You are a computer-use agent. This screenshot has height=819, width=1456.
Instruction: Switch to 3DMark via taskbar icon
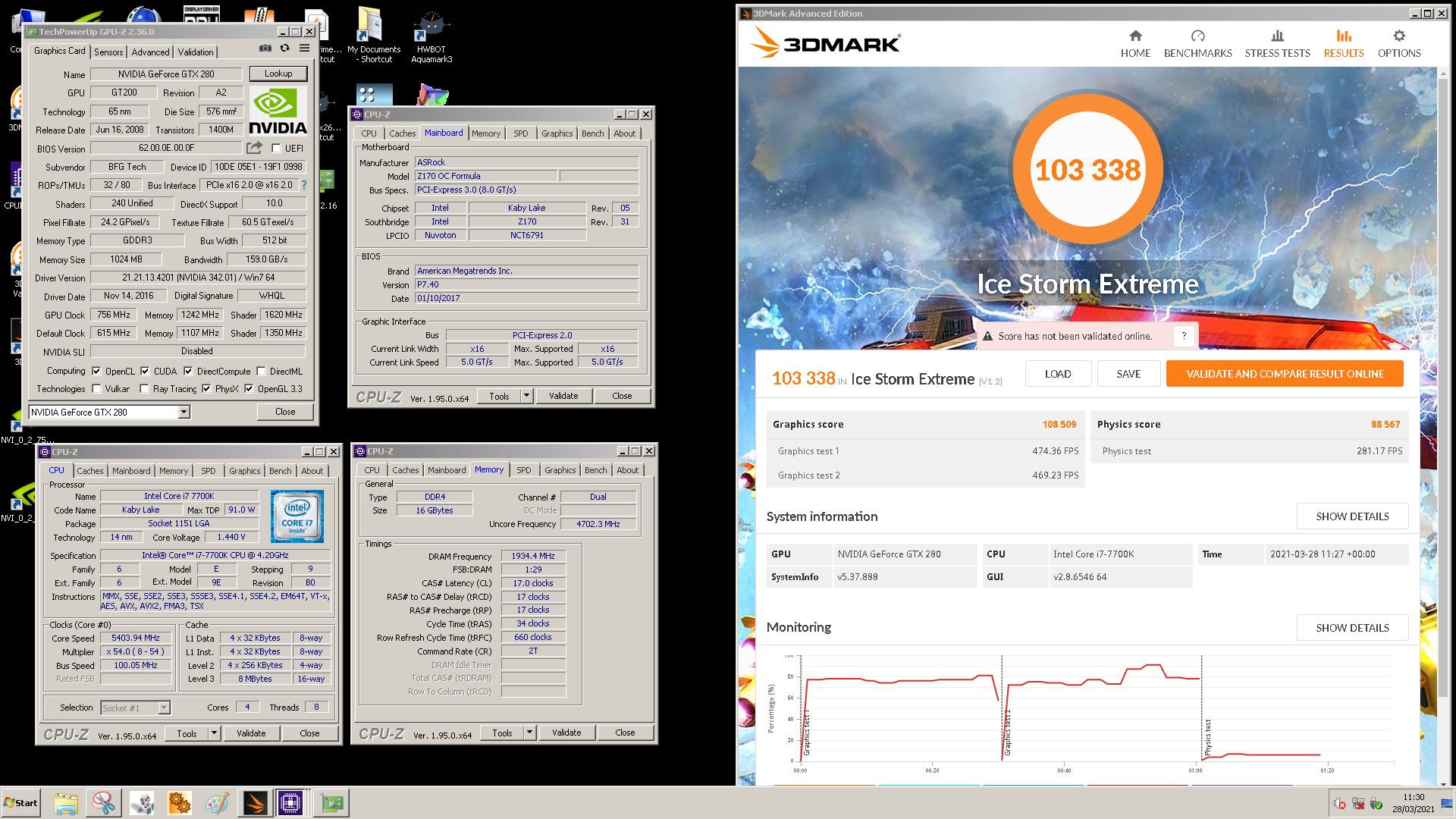pyautogui.click(x=256, y=803)
